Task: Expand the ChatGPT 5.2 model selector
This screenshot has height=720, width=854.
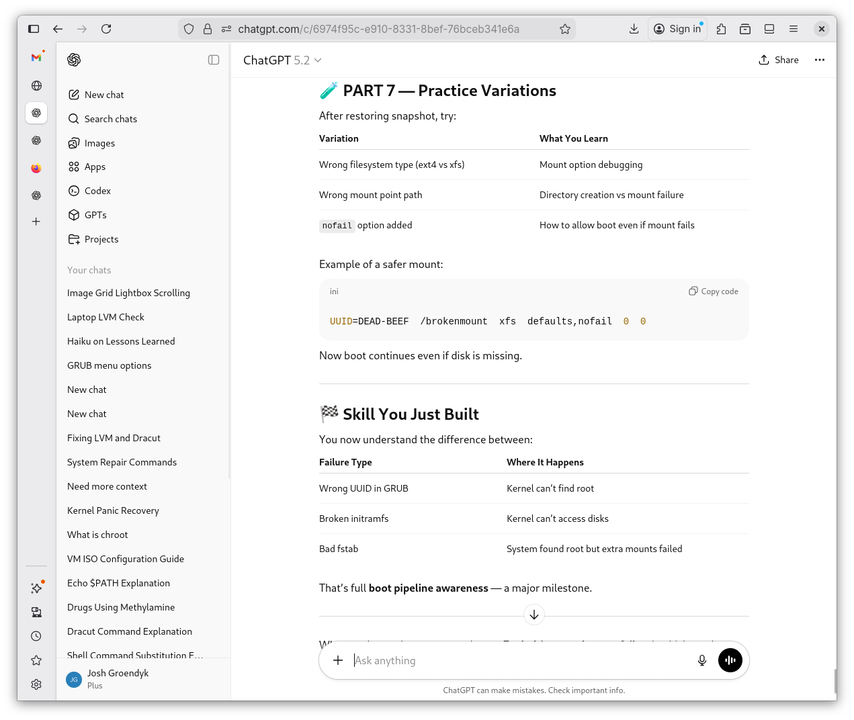Action: pyautogui.click(x=282, y=60)
